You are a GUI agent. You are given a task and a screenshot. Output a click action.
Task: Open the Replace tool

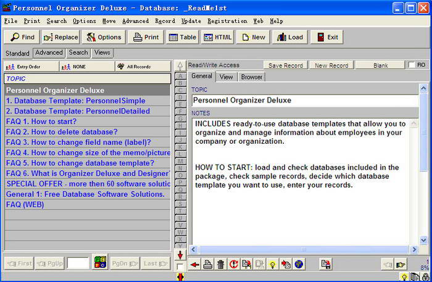pos(61,37)
